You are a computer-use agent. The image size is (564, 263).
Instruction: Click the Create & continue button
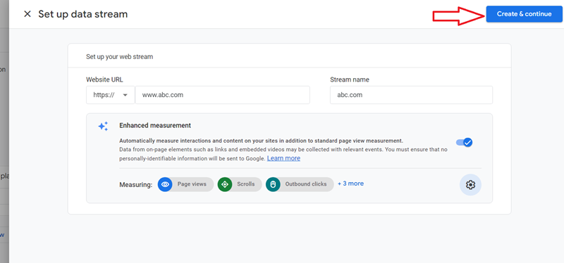point(524,14)
